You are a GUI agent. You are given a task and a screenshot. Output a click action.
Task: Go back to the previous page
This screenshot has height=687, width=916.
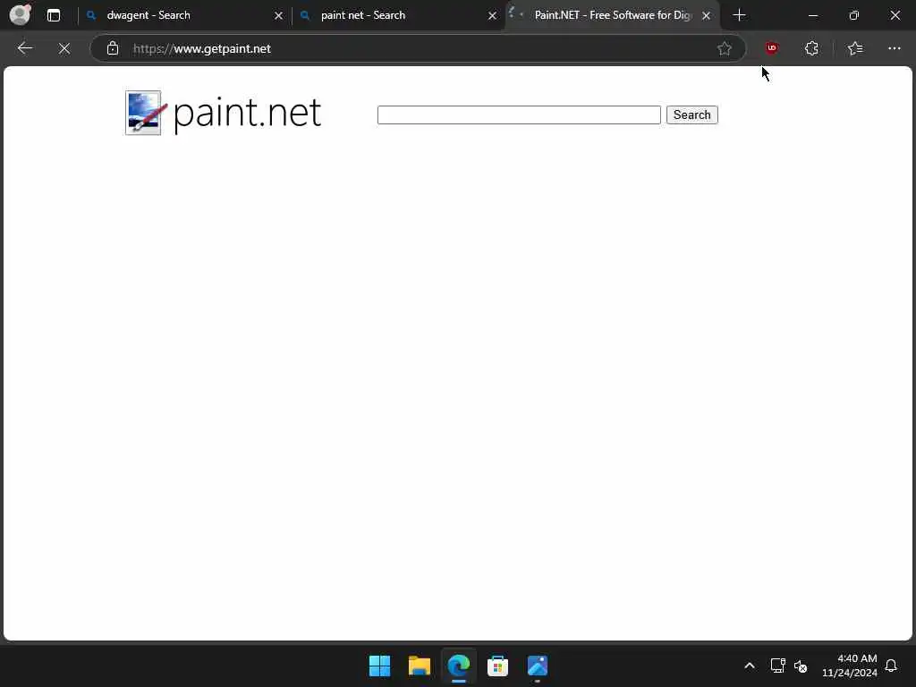tap(24, 48)
